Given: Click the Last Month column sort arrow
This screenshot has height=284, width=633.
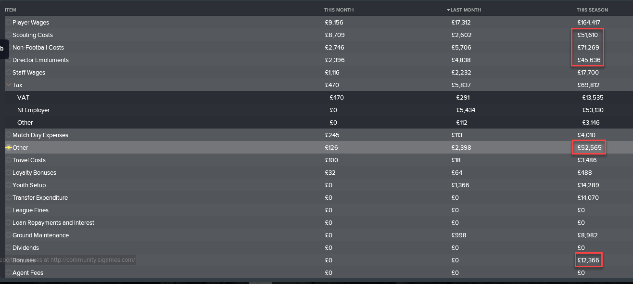Looking at the screenshot, I should (448, 10).
